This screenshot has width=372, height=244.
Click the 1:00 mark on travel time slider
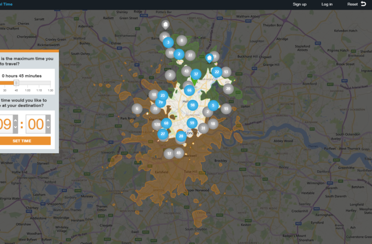pyautogui.click(x=28, y=84)
